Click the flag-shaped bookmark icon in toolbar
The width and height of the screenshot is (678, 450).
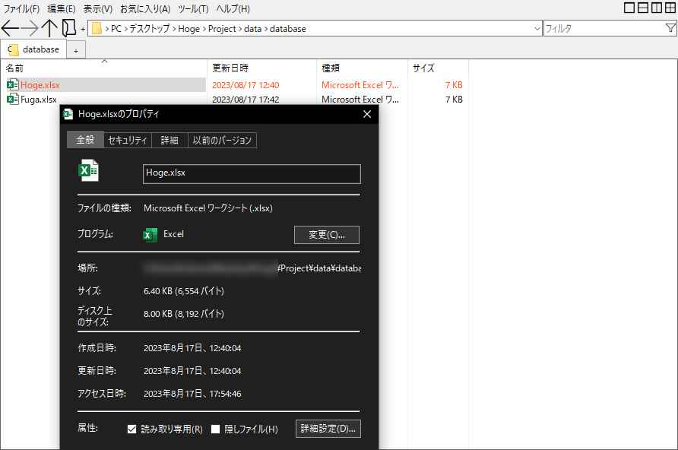68,28
